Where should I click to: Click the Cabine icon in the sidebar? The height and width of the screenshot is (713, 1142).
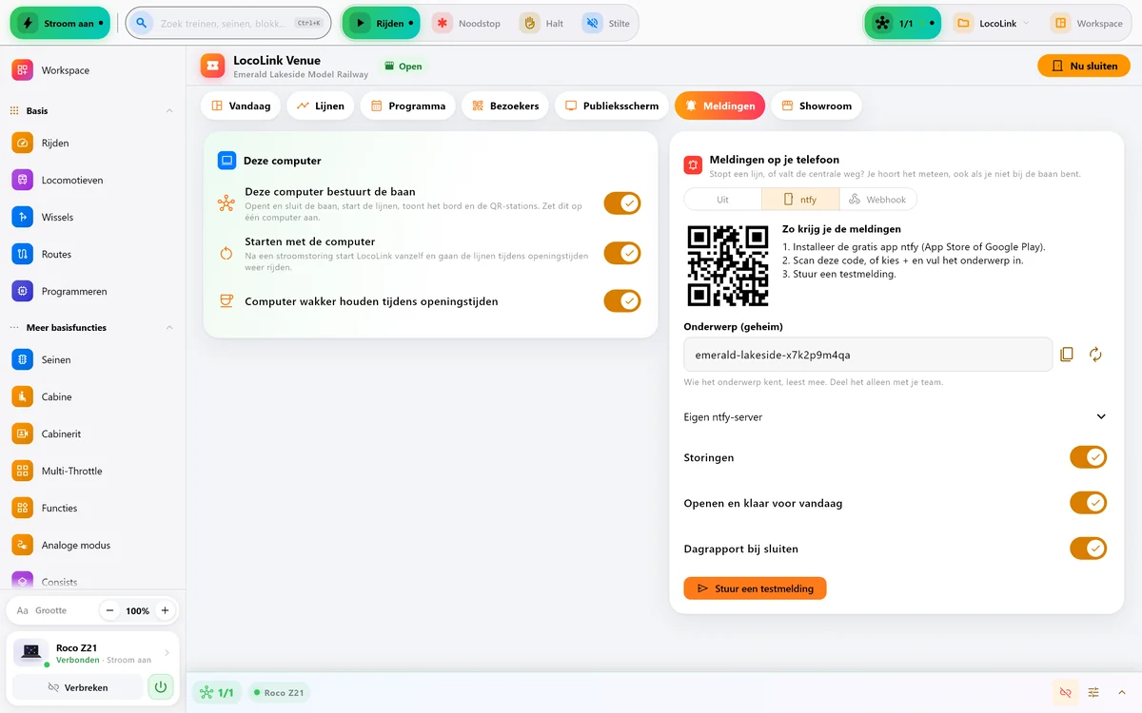coord(23,396)
